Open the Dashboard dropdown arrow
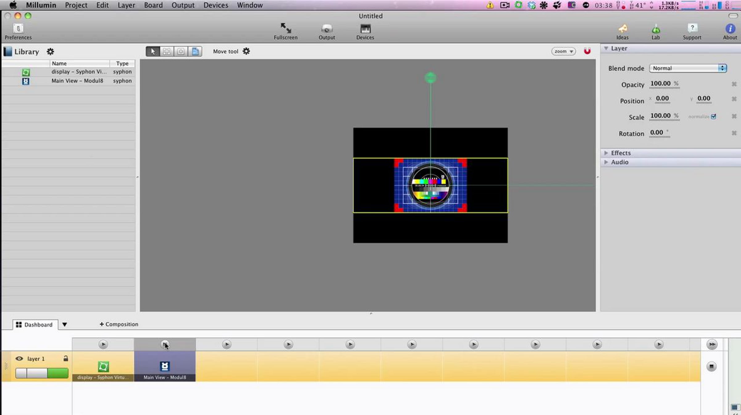This screenshot has height=415, width=741. (65, 324)
